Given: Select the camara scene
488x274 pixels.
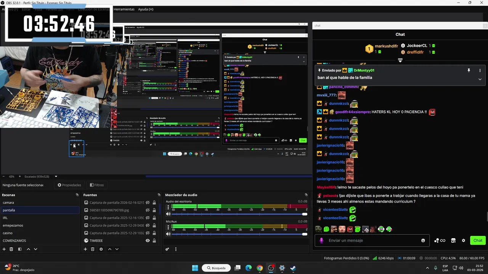Looking at the screenshot, I should pyautogui.click(x=40, y=202).
